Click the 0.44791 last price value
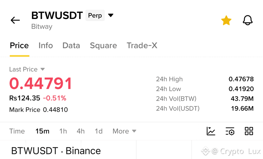263x159 pixels. pos(41,83)
